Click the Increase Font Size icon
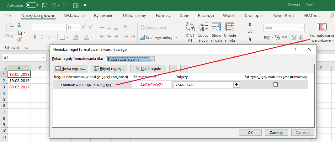The width and height of the screenshot is (335, 142). 84,27
